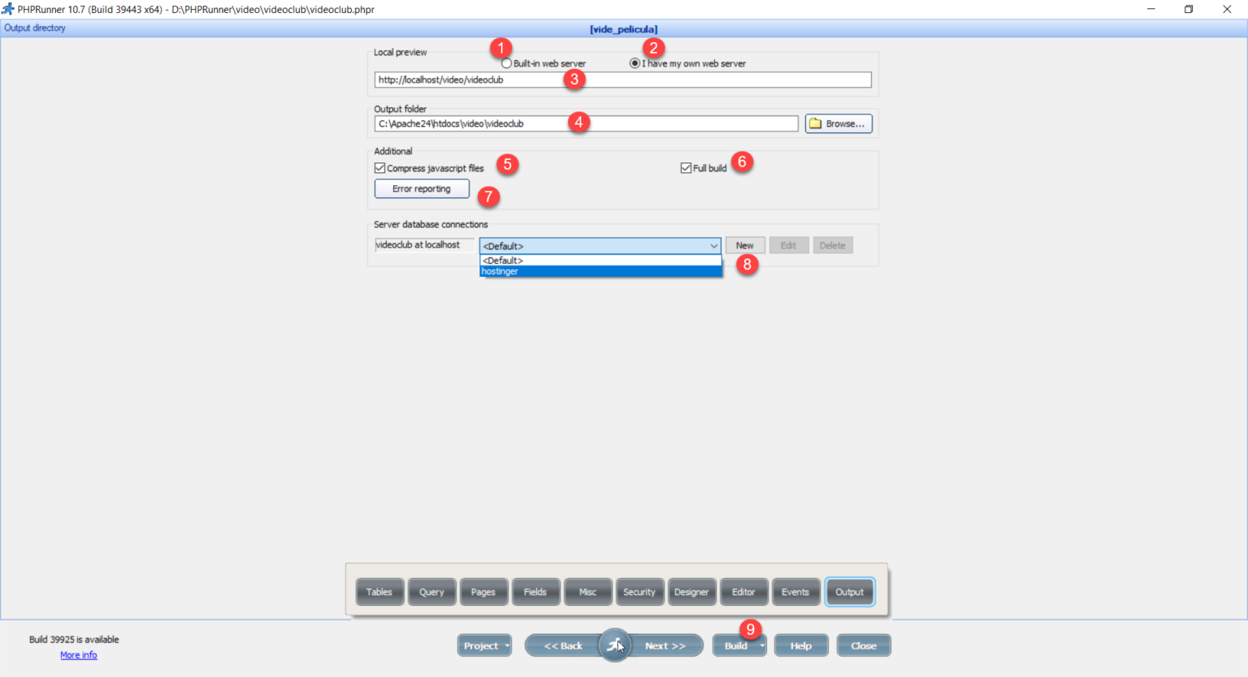Select the Built-in web server radio button
The image size is (1248, 677).
(x=505, y=63)
